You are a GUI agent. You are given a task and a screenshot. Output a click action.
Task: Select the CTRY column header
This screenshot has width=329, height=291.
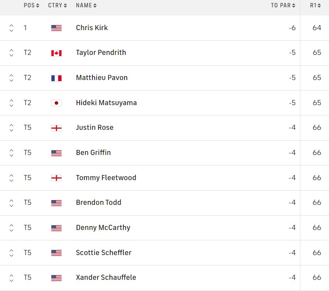tap(57, 5)
